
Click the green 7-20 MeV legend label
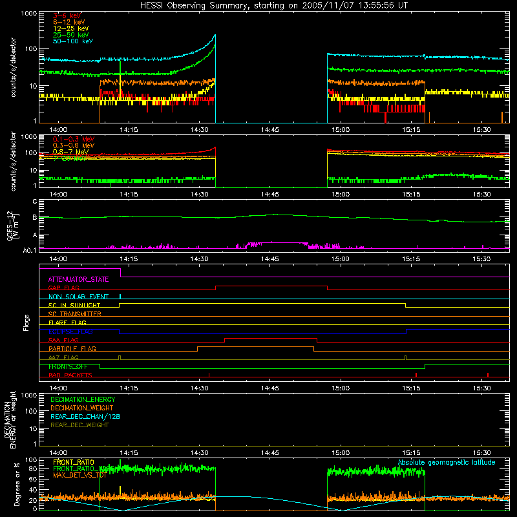point(70,158)
